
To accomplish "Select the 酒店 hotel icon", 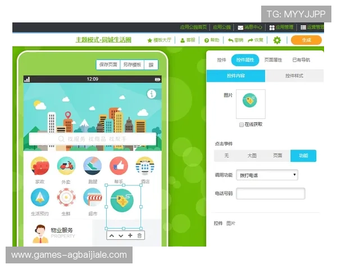I will pos(145,166).
